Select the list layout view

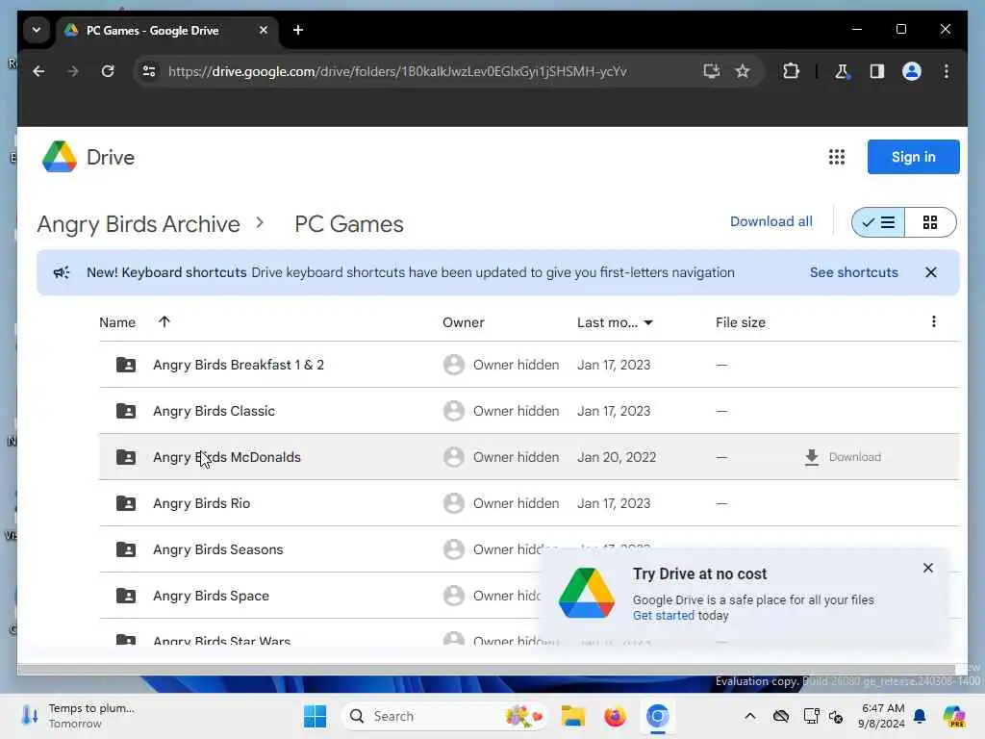click(878, 222)
